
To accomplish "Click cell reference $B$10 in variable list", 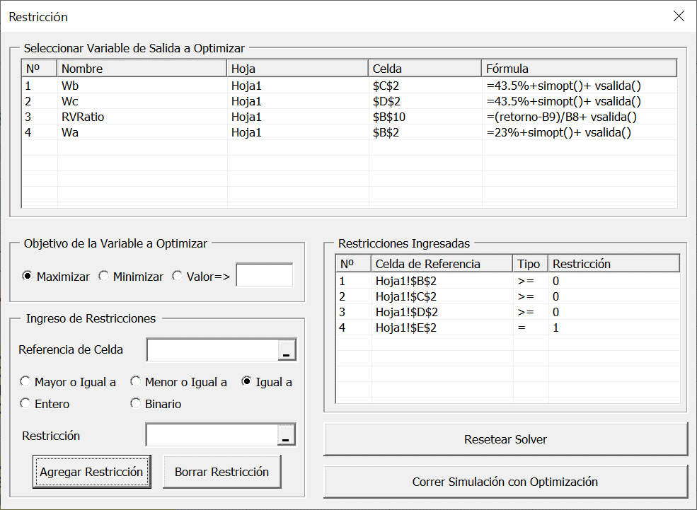I will click(389, 117).
